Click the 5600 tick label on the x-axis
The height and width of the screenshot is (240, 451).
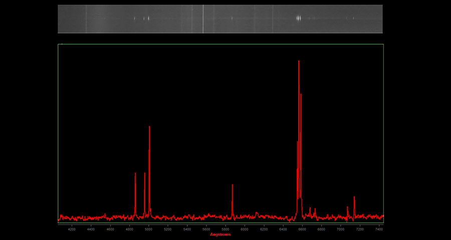pyautogui.click(x=206, y=228)
